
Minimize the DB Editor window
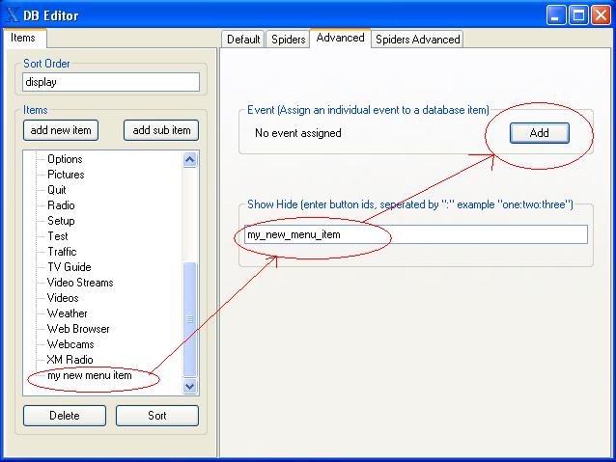pyautogui.click(x=555, y=15)
